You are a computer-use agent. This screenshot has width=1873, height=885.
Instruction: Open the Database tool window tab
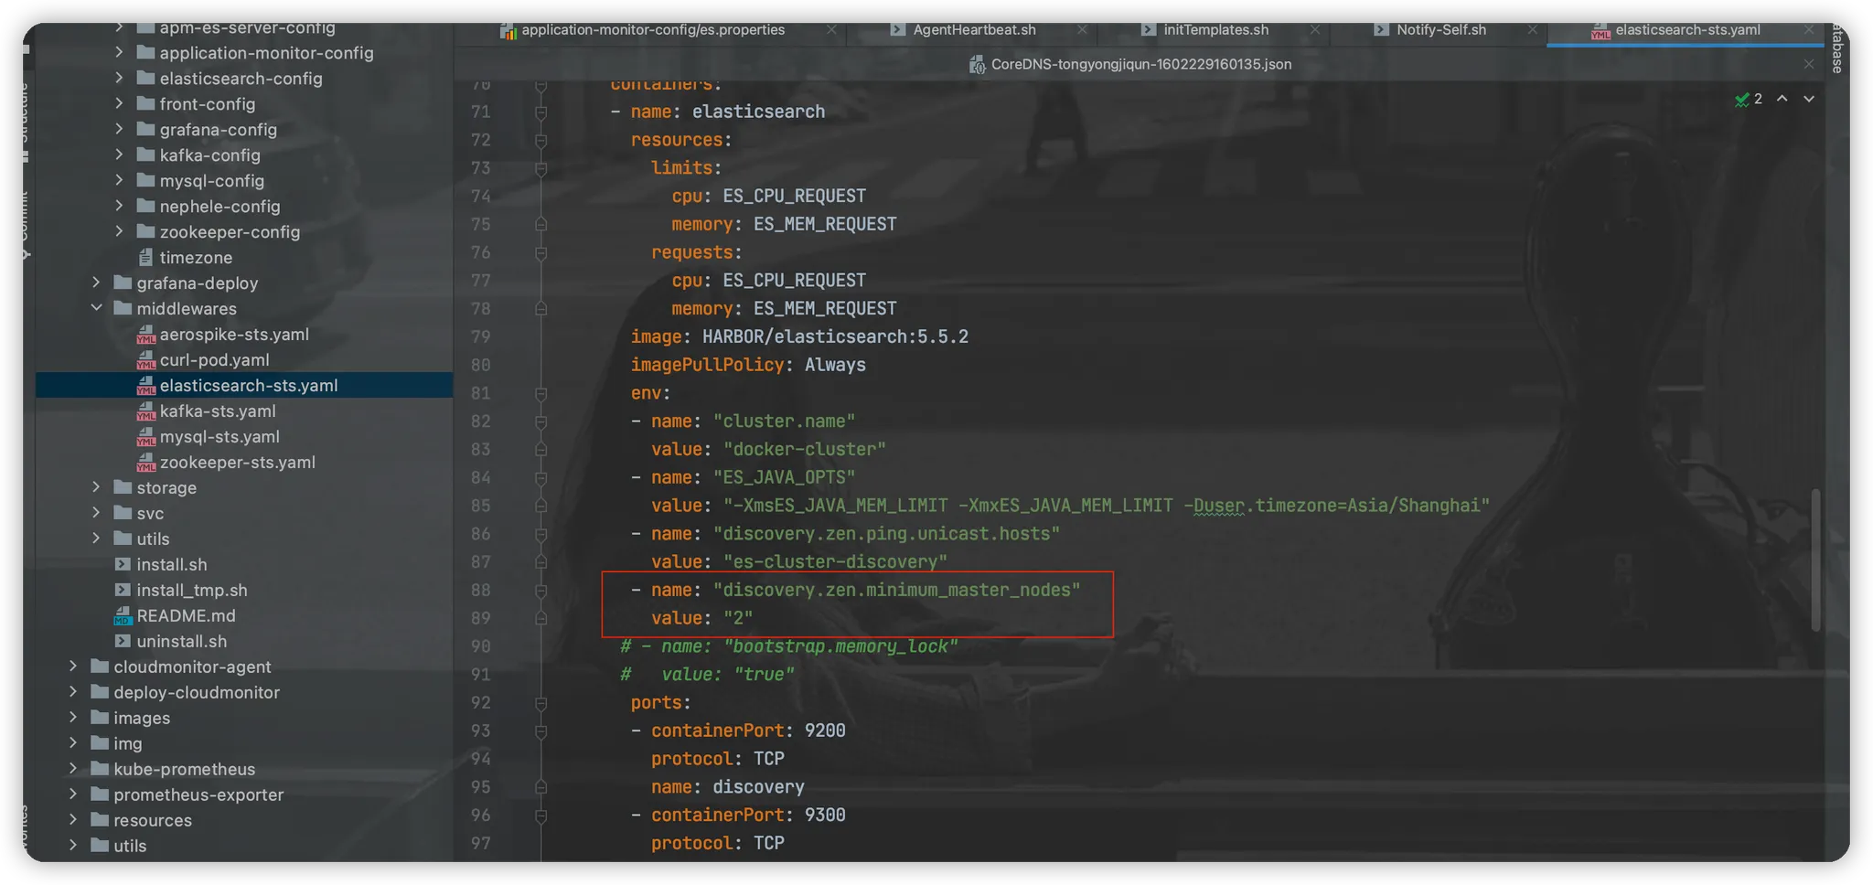pos(1836,49)
